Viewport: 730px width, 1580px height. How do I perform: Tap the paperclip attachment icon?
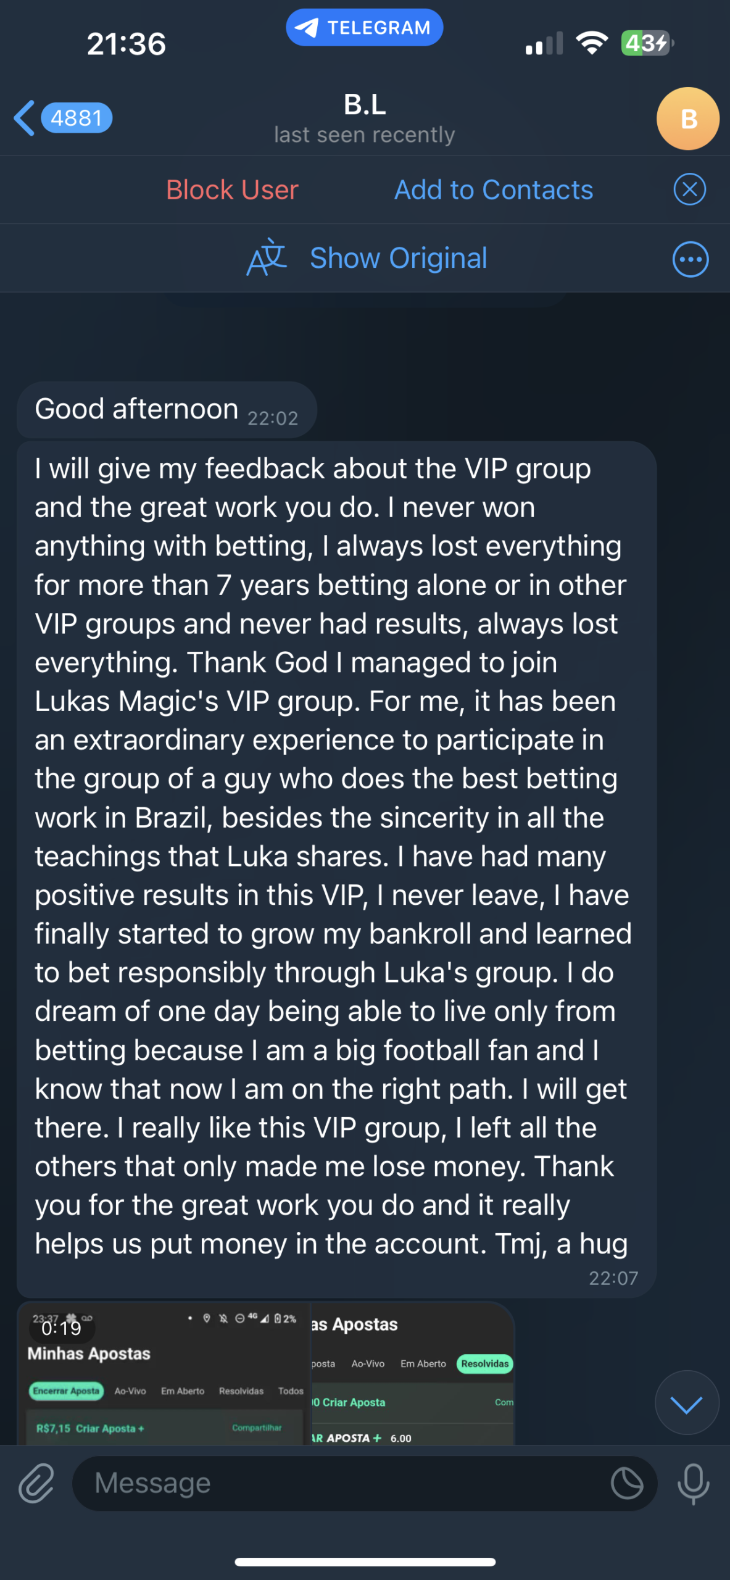click(x=36, y=1482)
